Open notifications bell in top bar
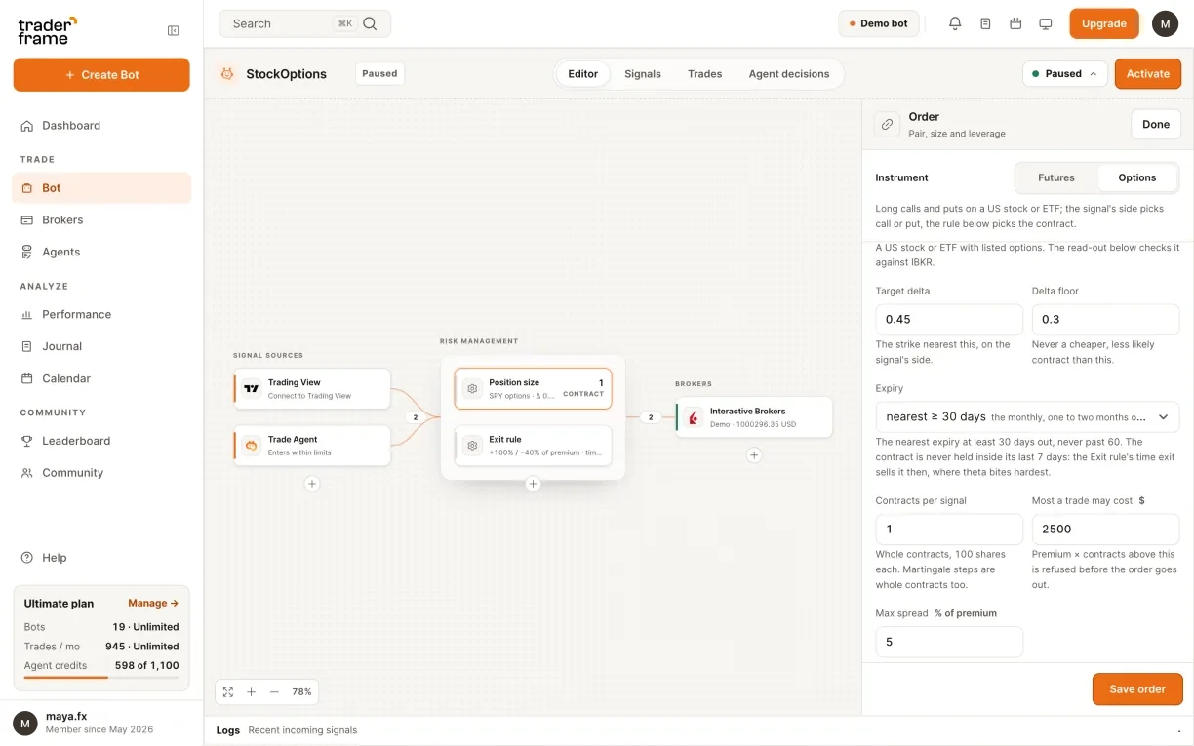The height and width of the screenshot is (746, 1194). (955, 23)
